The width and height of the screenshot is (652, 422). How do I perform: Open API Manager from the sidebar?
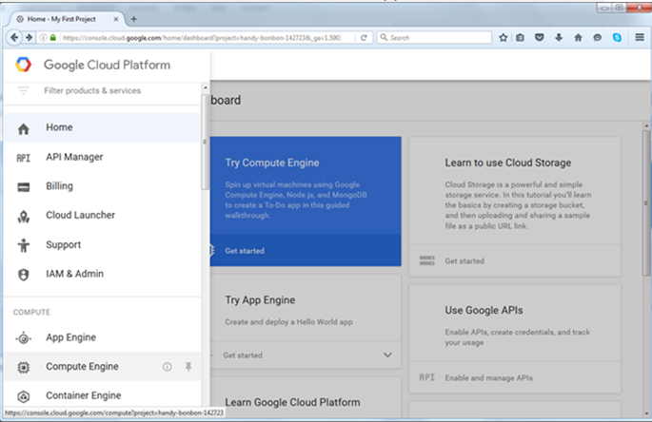102,157
